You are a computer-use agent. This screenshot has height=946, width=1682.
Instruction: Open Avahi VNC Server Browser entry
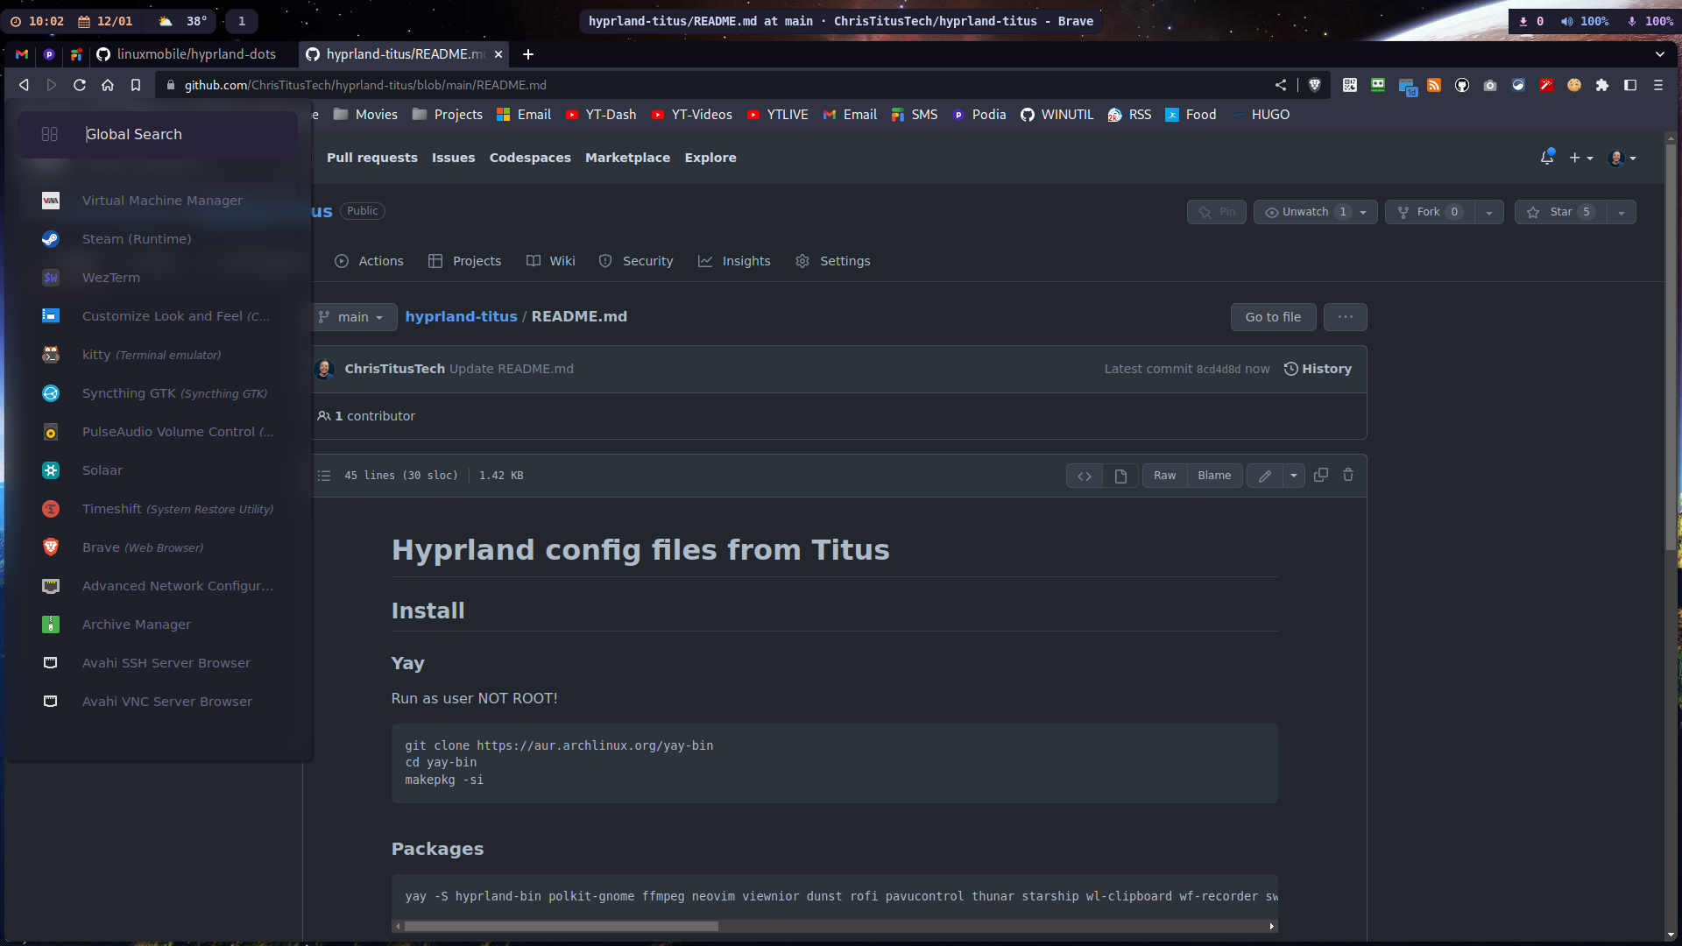[158, 702]
